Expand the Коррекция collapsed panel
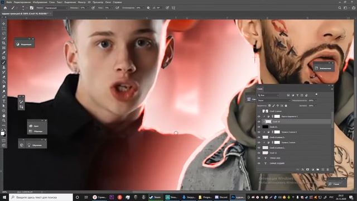The width and height of the screenshot is (357, 201). pos(24,44)
